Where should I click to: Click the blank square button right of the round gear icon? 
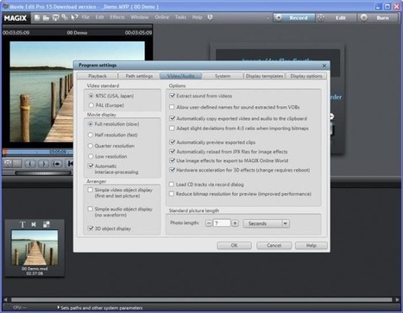[x=17, y=164]
